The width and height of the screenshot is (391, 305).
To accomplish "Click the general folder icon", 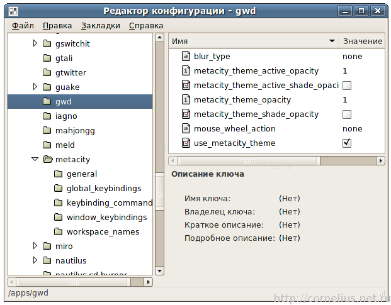I will tap(58, 174).
